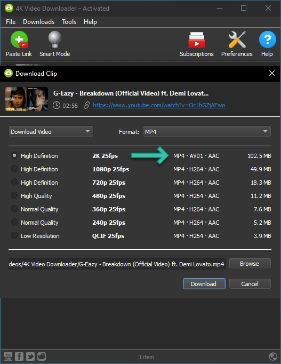The width and height of the screenshot is (281, 364).
Task: Click the video thumbnail image
Action: coord(27,99)
